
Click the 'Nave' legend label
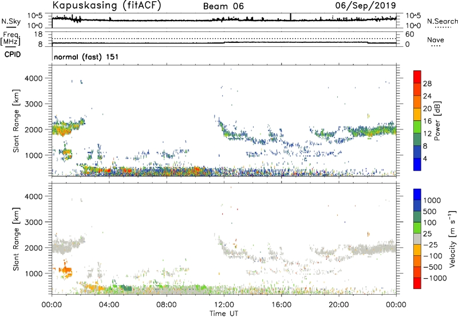pos(436,39)
